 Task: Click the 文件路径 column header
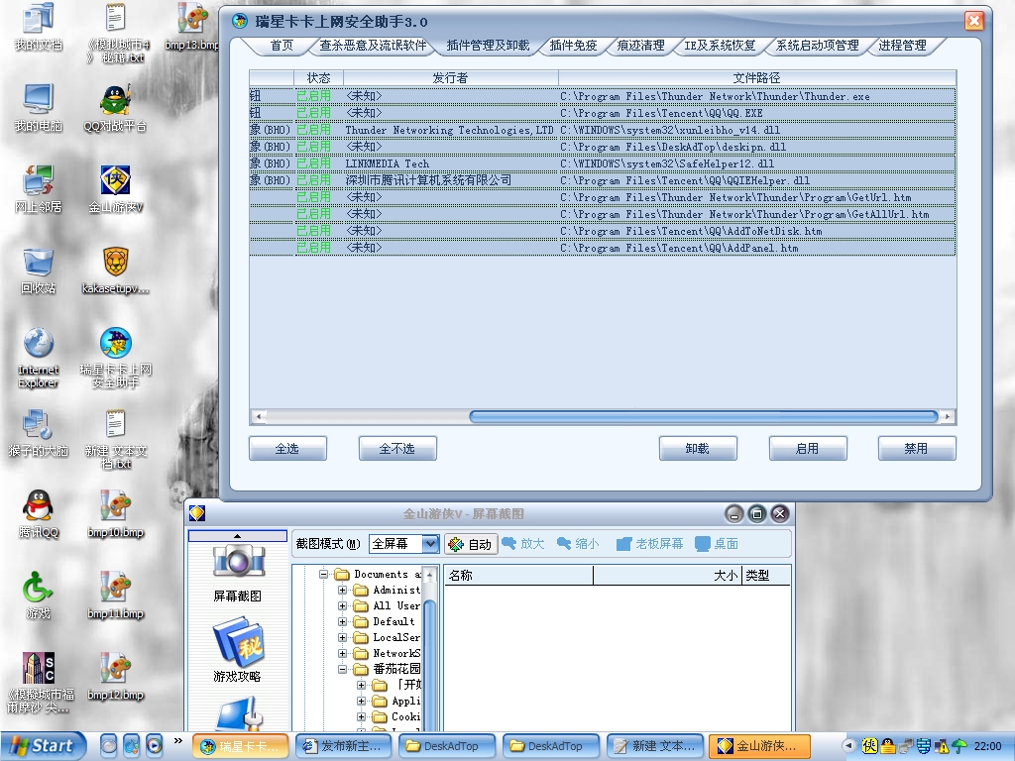[756, 77]
